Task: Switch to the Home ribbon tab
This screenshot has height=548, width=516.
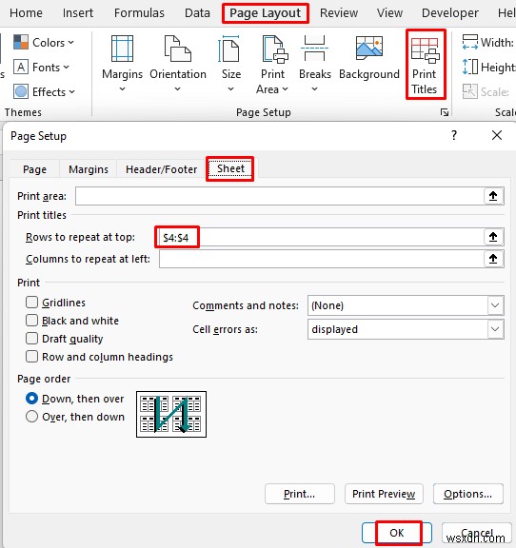Action: tap(27, 13)
